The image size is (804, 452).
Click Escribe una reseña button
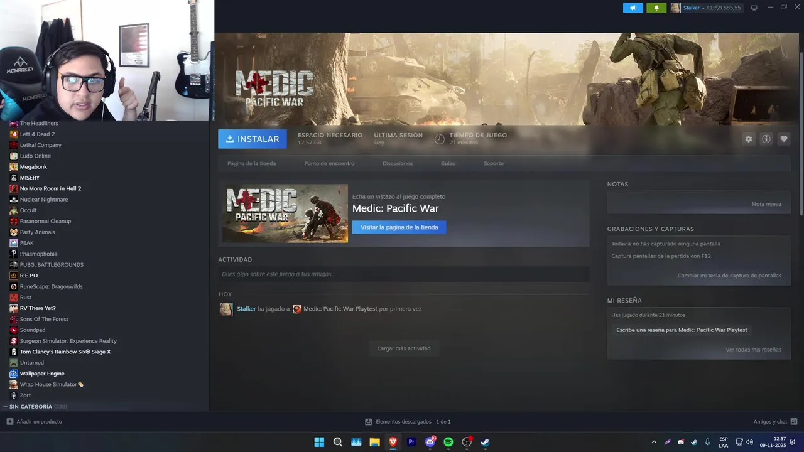682,330
